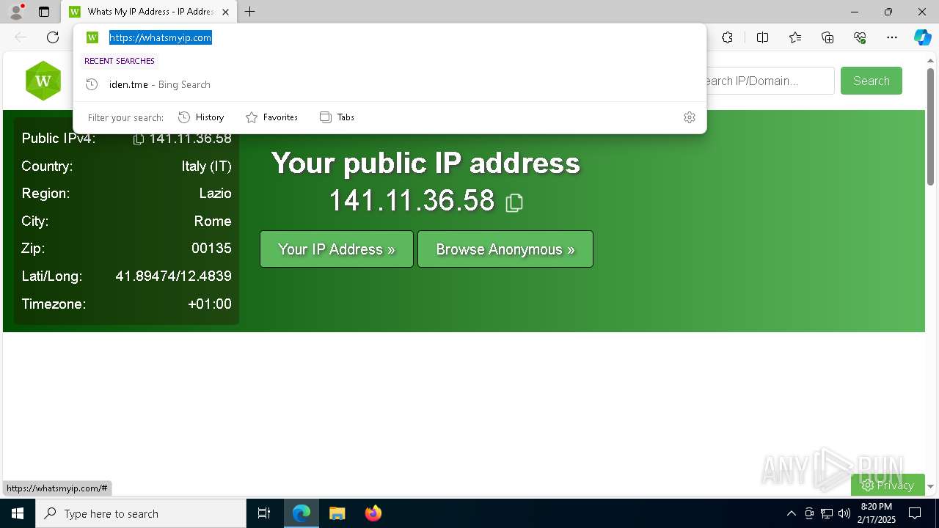Click the Zip value 00135
The height and width of the screenshot is (528, 939).
(x=211, y=249)
